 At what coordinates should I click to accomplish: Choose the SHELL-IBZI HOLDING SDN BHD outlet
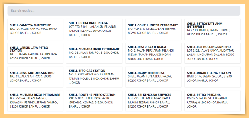point(213,53)
